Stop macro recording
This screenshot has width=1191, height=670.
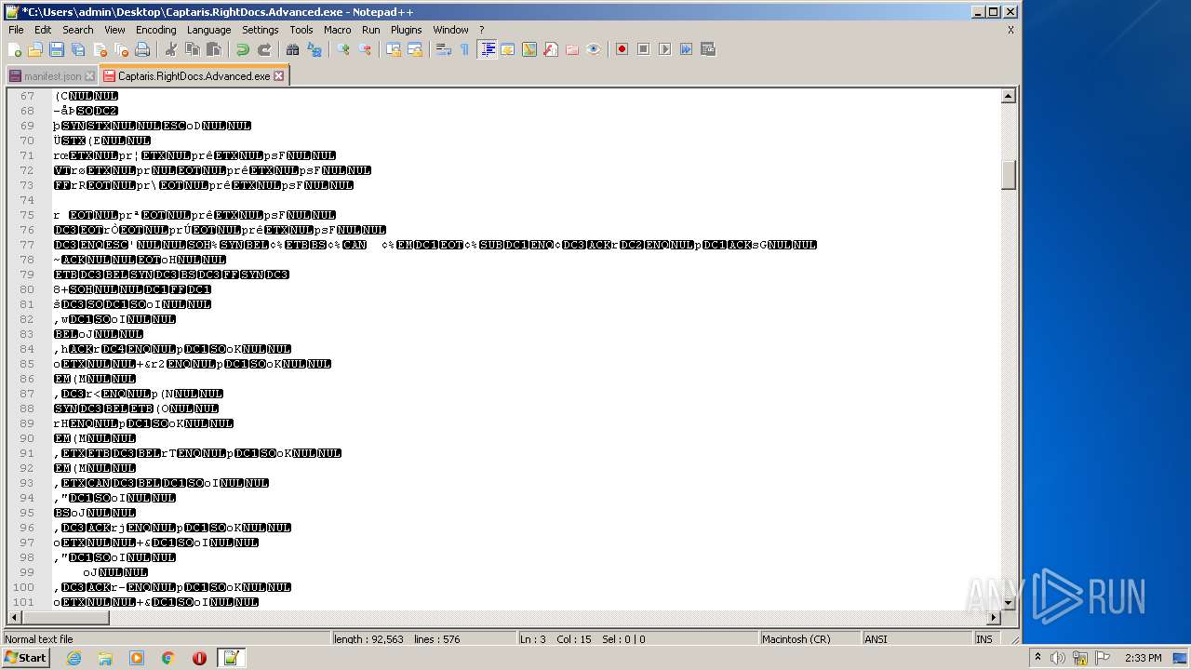coord(643,49)
